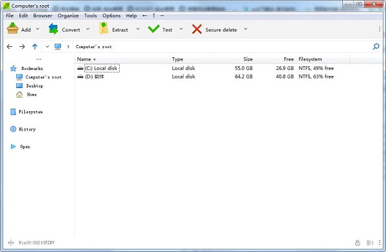Viewport: 386px width, 252px height.
Task: Click the 40.8 GB free cell
Action: (284, 76)
